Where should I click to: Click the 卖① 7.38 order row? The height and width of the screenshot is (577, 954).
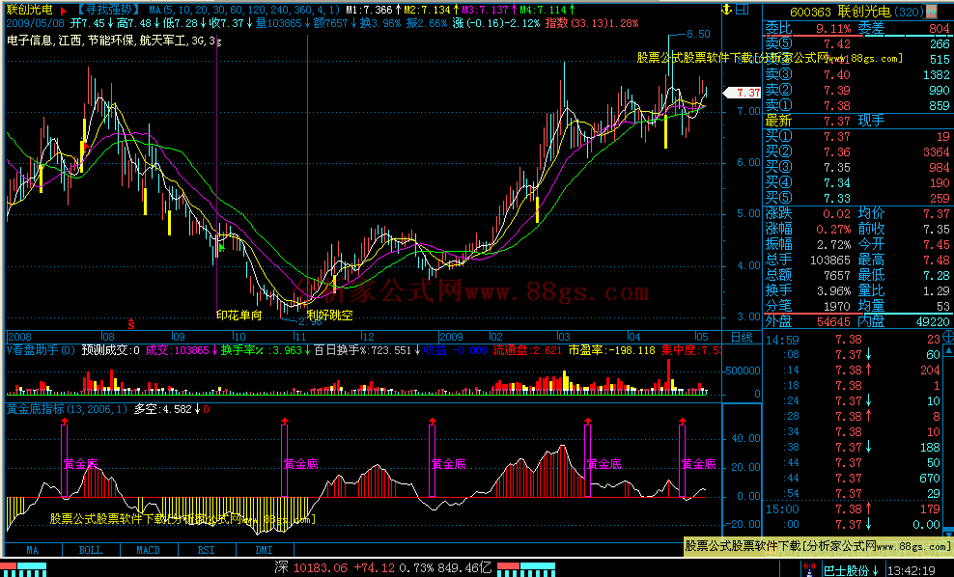pyautogui.click(x=857, y=105)
